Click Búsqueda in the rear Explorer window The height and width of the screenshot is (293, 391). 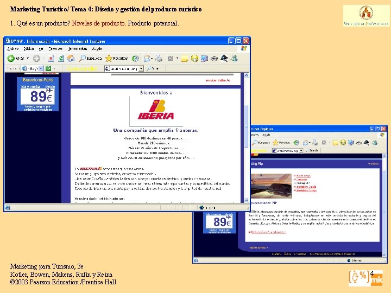tap(261, 143)
